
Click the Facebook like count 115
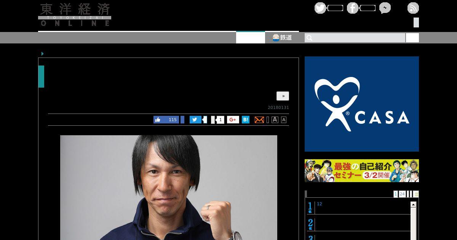[x=173, y=120]
